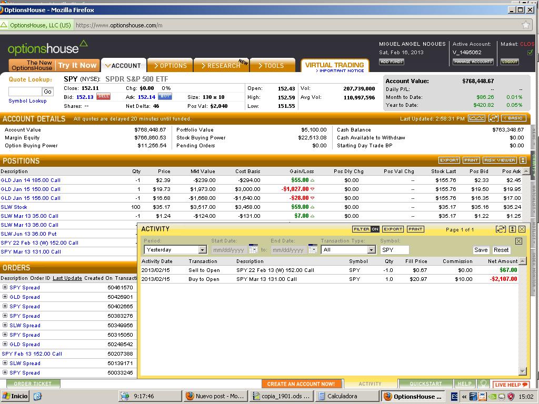
Task: Expand the Activity panel with the vertical arrows icon
Action: tap(512, 229)
